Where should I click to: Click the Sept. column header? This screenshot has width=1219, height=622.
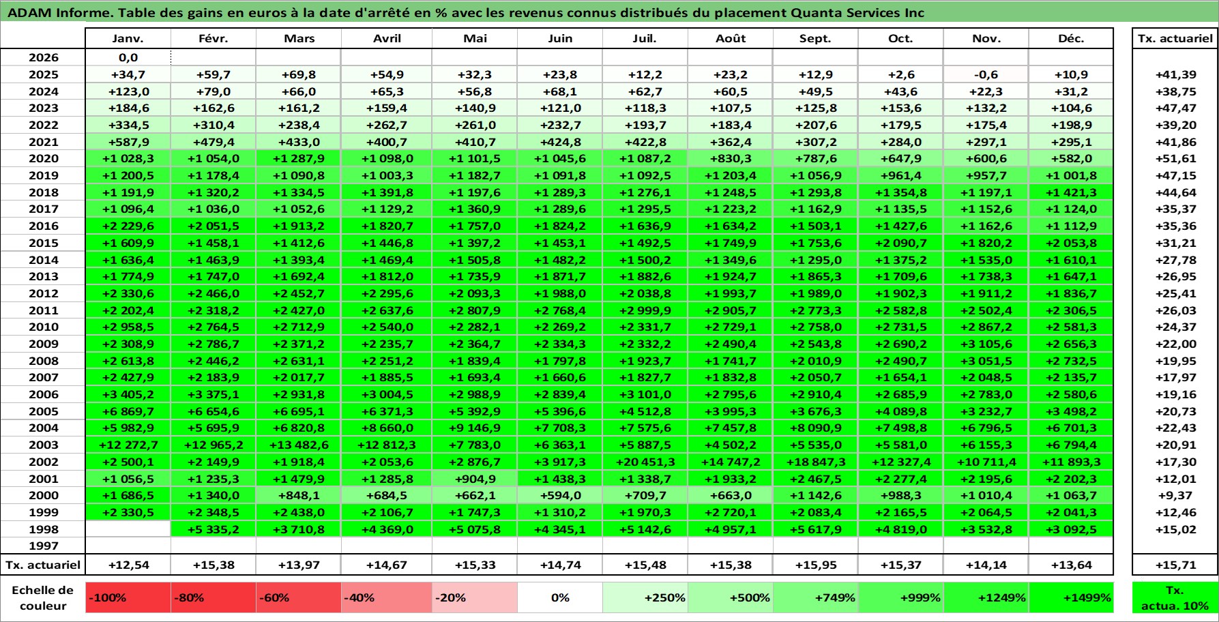[x=816, y=39]
